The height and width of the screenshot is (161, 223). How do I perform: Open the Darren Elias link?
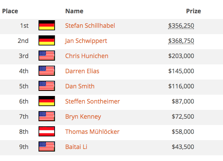click(82, 71)
